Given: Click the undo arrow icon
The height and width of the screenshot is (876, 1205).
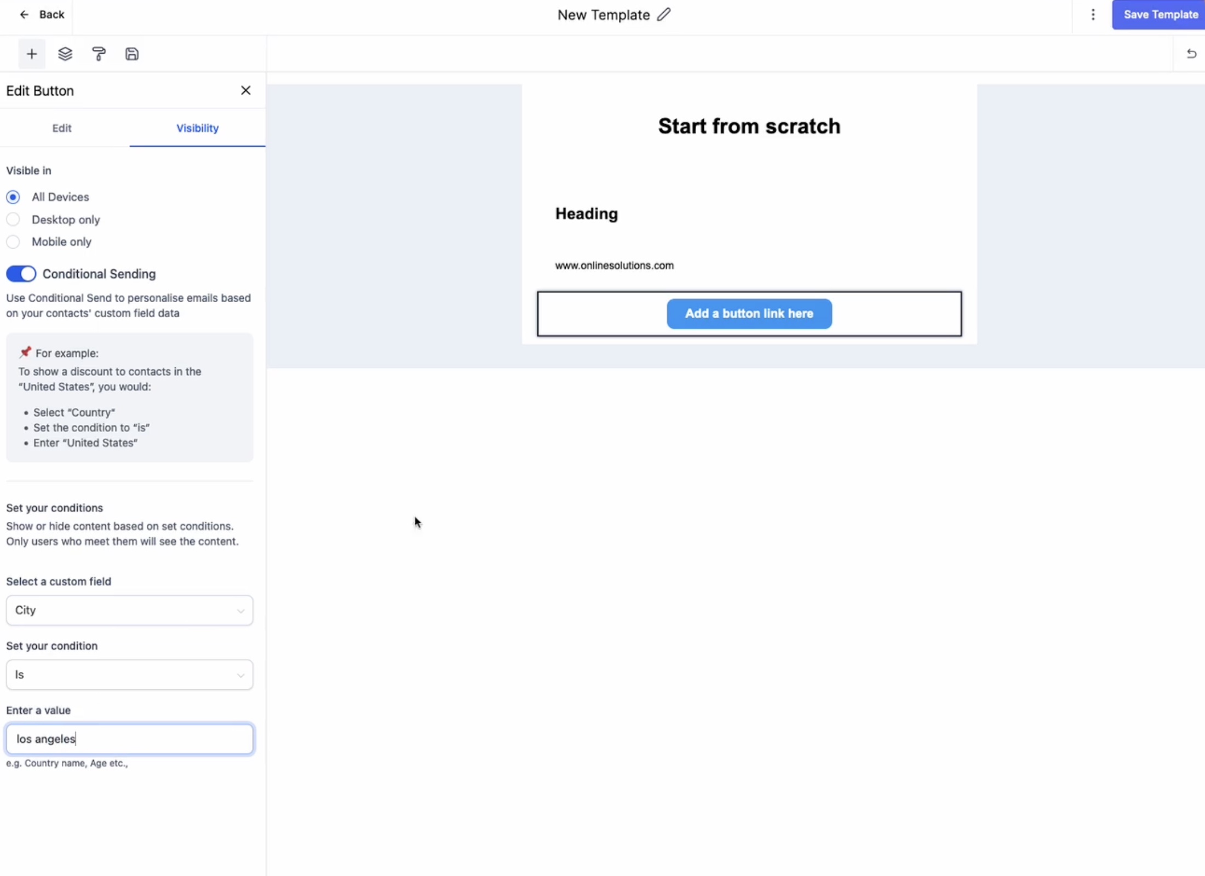Looking at the screenshot, I should (1191, 54).
